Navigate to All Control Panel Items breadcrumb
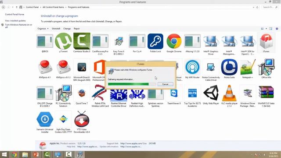Screen dimensions: 281x158 [53, 7]
